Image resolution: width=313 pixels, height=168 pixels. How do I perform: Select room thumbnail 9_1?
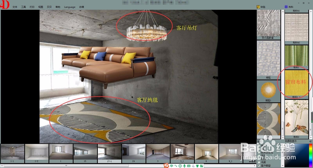coord(231,153)
